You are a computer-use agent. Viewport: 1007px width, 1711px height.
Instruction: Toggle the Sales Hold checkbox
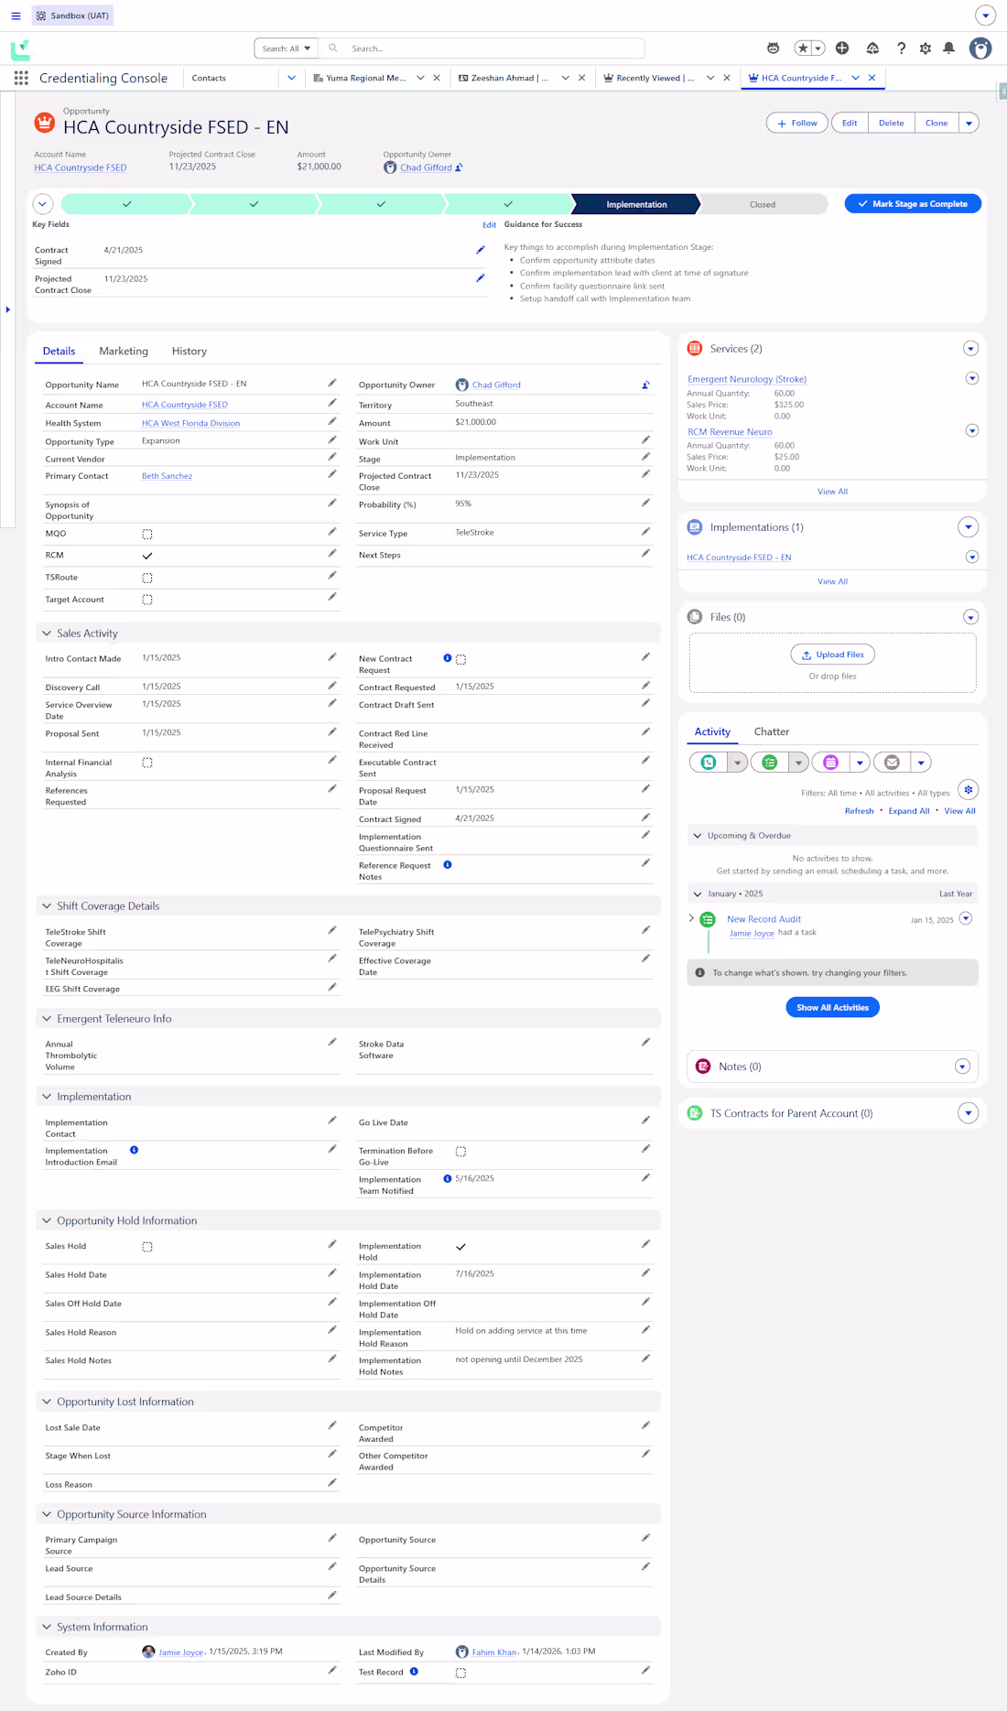[x=147, y=1247]
